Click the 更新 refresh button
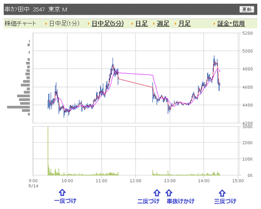 (x=247, y=9)
